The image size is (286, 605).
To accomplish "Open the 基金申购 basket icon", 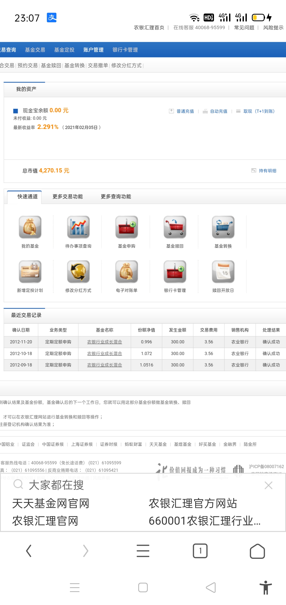I will point(127,227).
